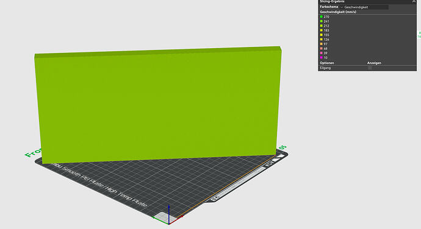421x229 pixels.
Task: Click the 270 mm/s green swatch
Action: coord(321,16)
